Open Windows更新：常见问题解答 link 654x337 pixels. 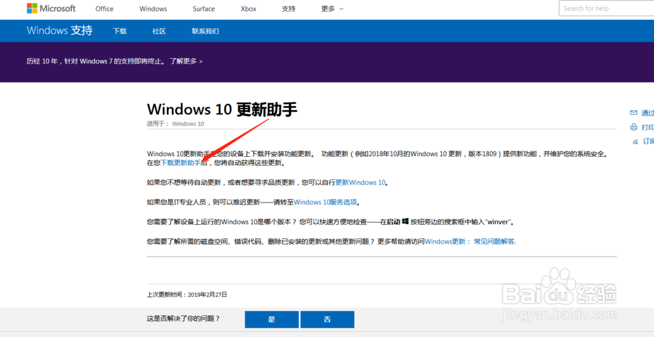(x=470, y=241)
